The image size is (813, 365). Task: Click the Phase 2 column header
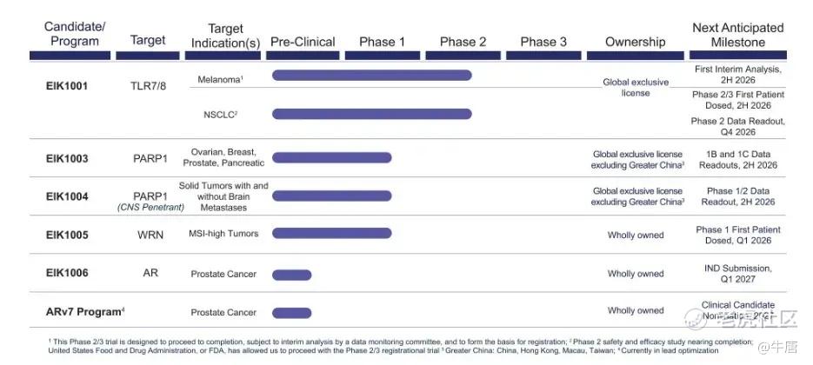(463, 42)
